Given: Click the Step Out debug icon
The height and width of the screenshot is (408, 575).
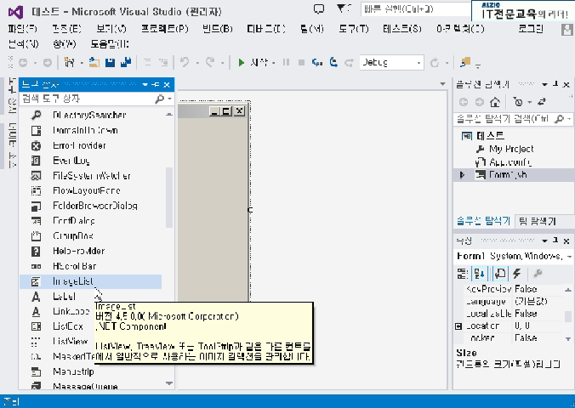Looking at the screenshot, I should (x=349, y=62).
